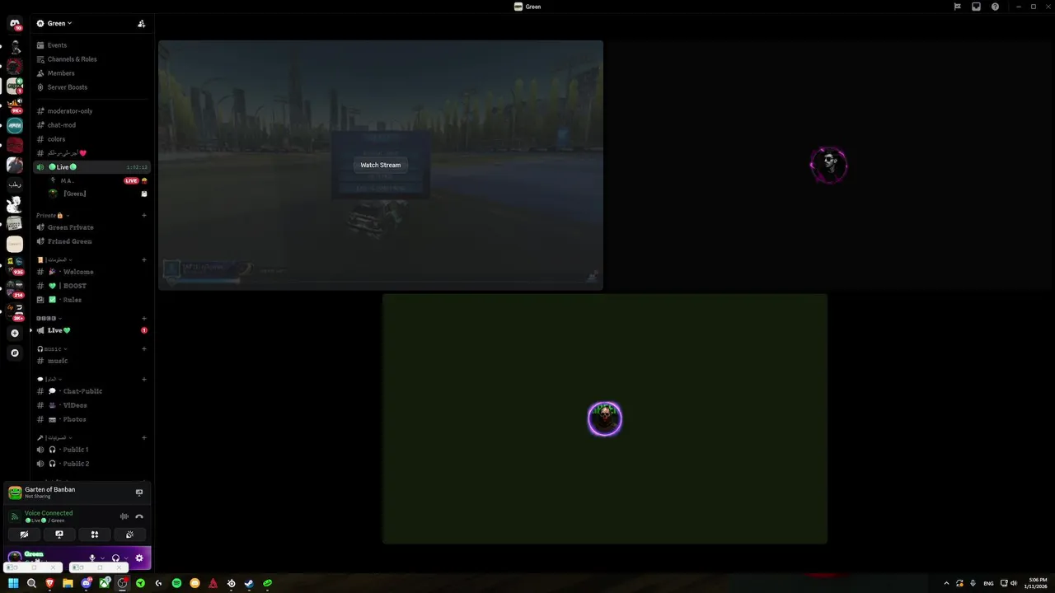This screenshot has height=593, width=1055.
Task: Open server with 9K+ badge
Action: point(15,105)
